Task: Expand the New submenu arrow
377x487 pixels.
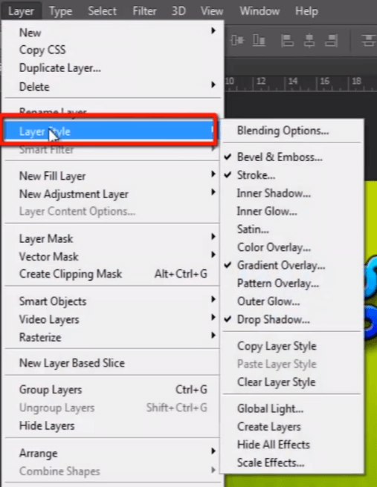Action: [213, 30]
